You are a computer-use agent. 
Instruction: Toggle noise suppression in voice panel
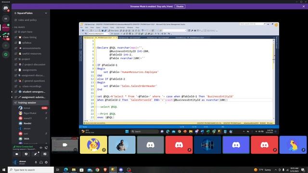coord(41,148)
